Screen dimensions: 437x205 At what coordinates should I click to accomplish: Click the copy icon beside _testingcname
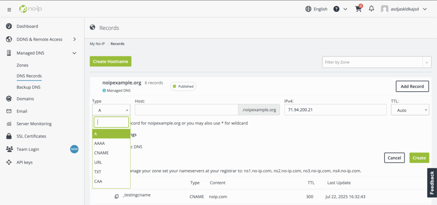click(117, 196)
